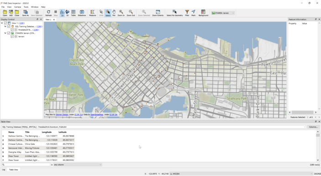Toggle the fmedata2016 layer checkbox
The height and width of the screenshot is (176, 321).
(x=12, y=30)
